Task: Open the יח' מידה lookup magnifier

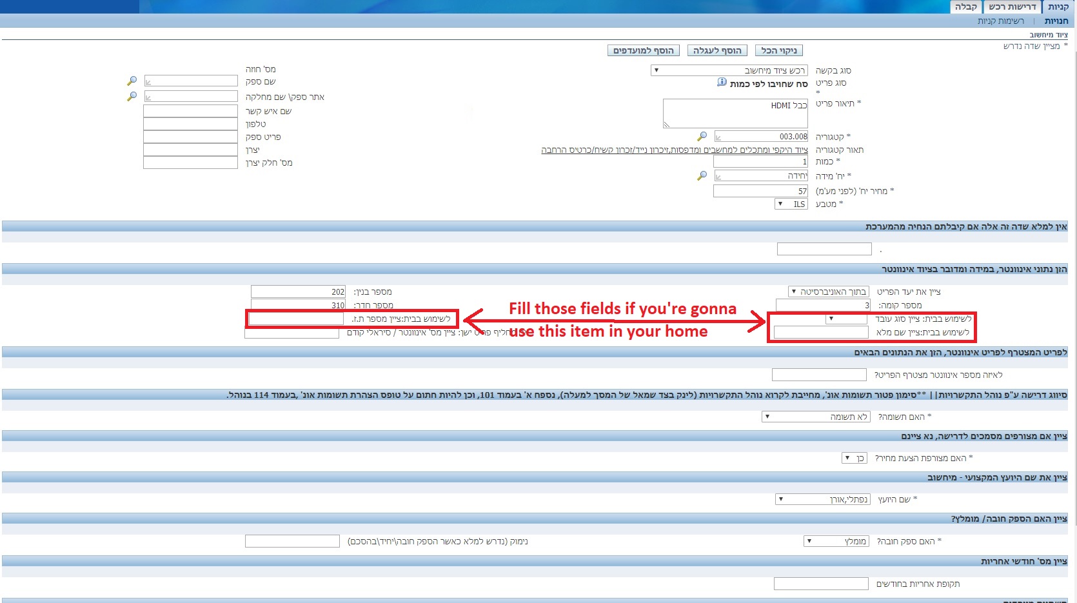Action: coord(702,176)
